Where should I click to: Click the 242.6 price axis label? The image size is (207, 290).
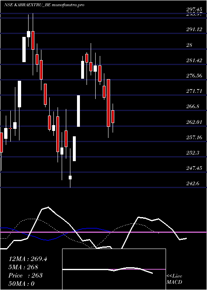tap(193, 184)
